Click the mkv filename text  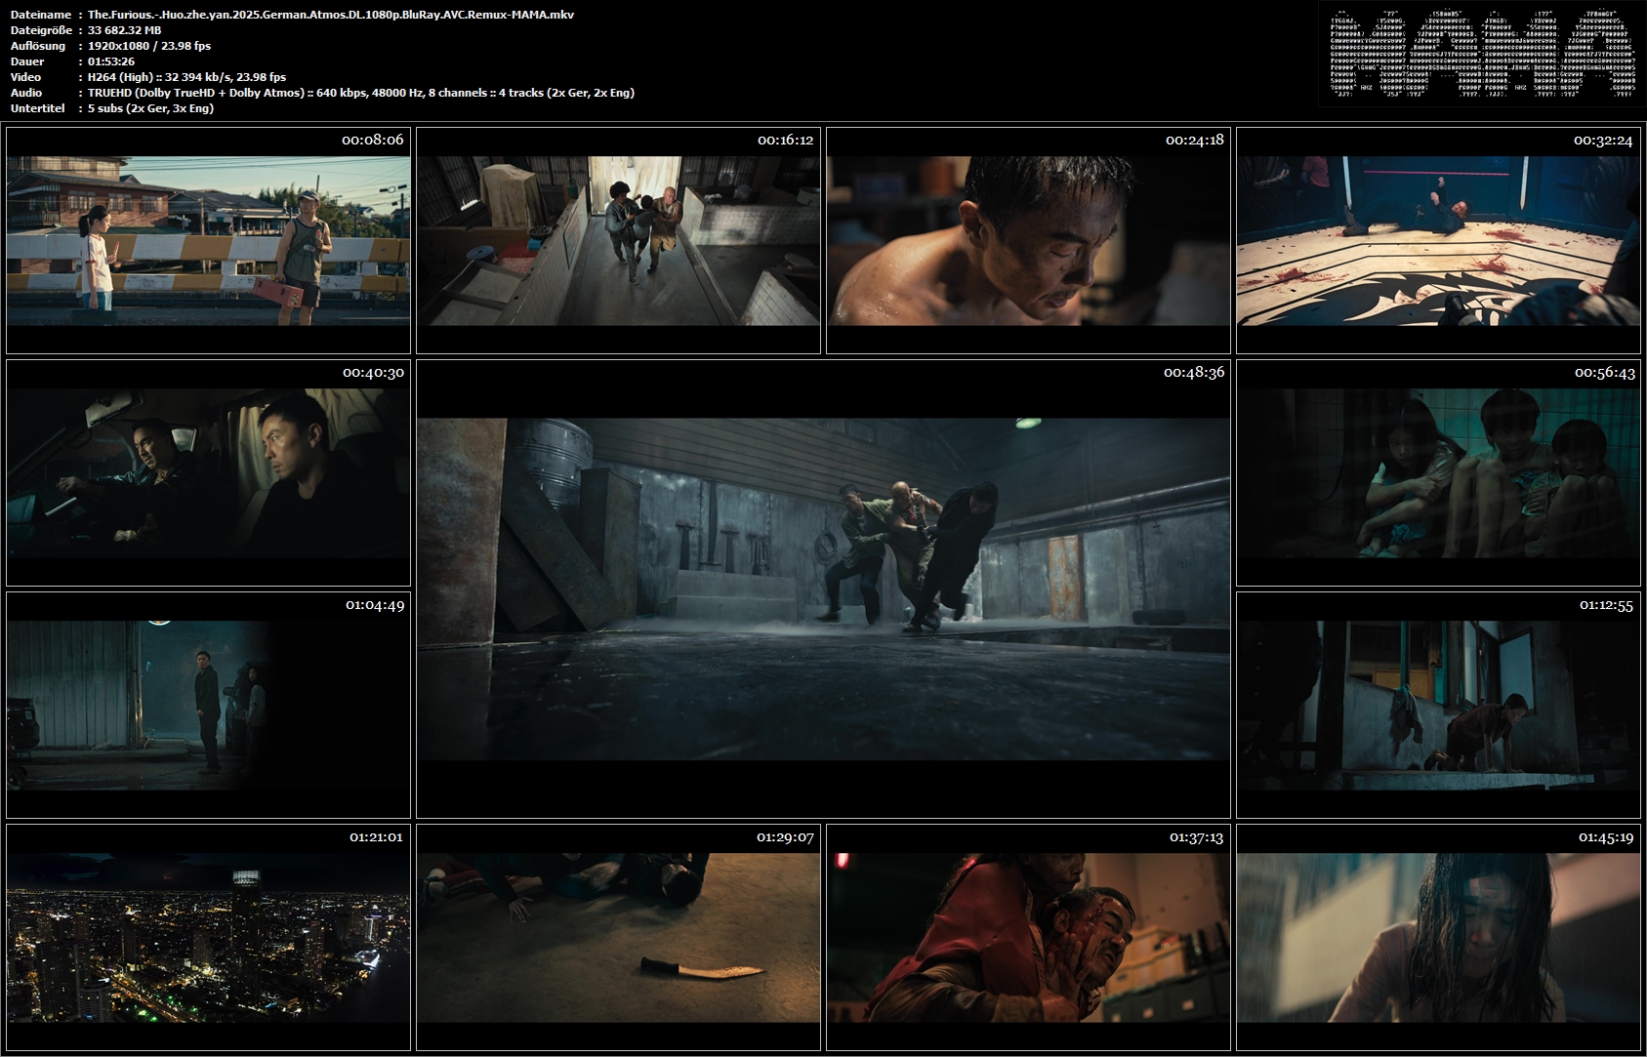[x=331, y=15]
